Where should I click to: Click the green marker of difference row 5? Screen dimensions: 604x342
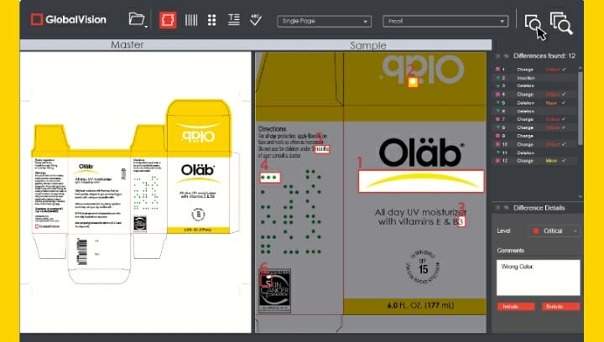pyautogui.click(x=497, y=103)
